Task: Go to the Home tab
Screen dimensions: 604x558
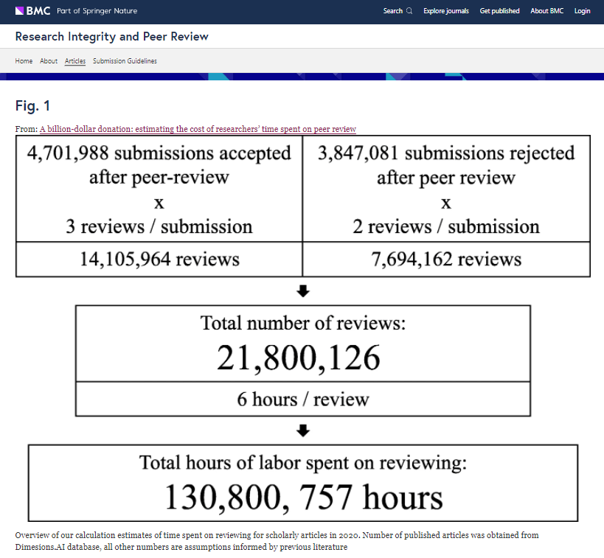Action: [x=24, y=61]
